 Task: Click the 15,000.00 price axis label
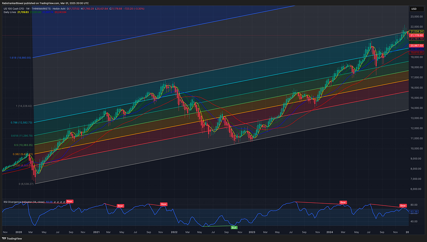417,98
